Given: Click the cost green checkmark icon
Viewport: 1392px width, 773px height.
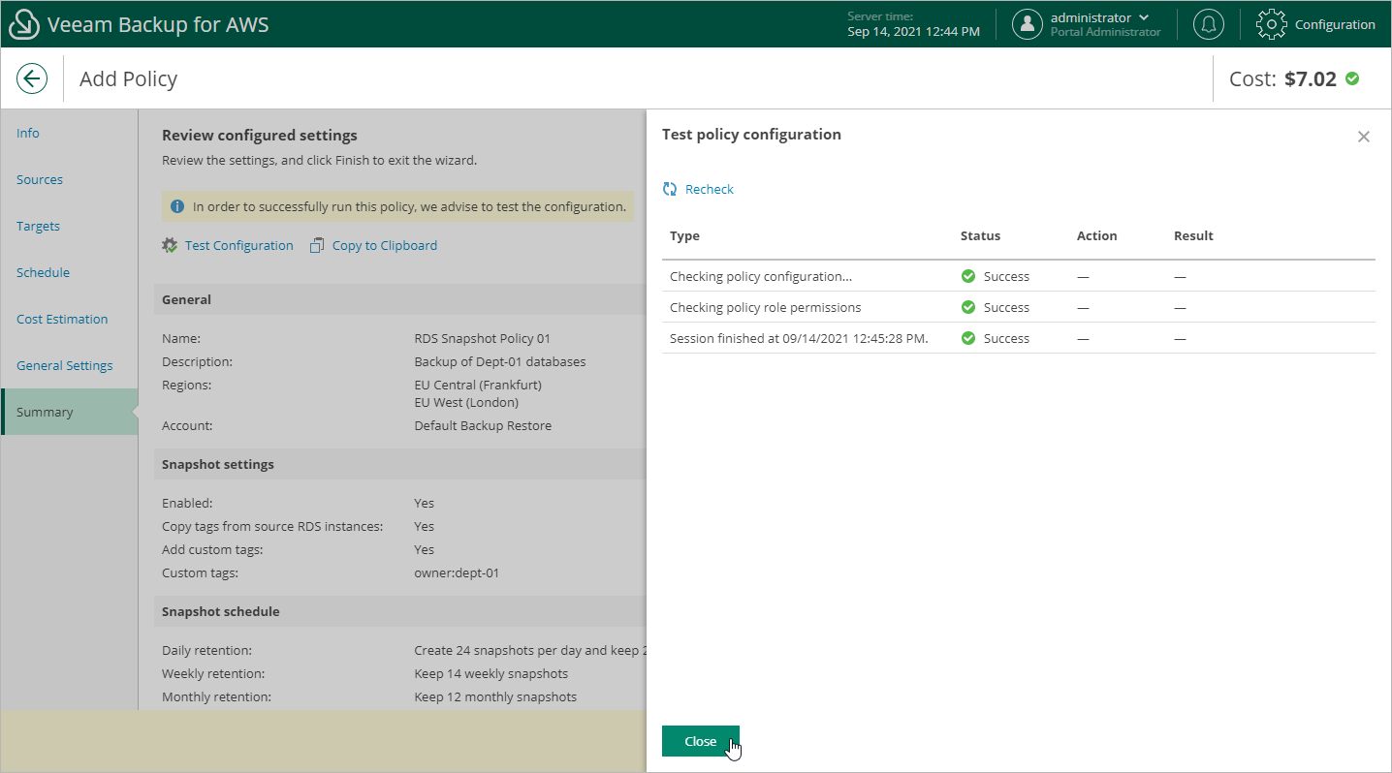Looking at the screenshot, I should coord(1352,78).
